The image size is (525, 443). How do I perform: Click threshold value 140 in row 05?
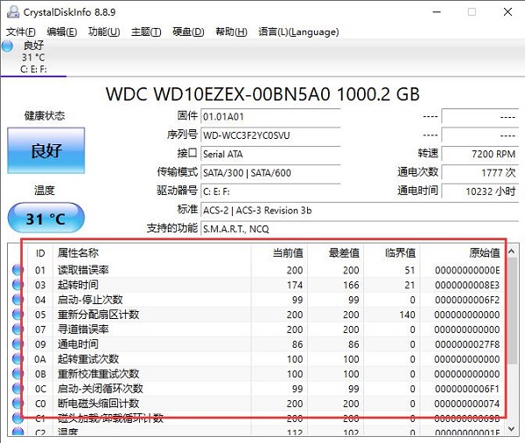click(x=407, y=315)
